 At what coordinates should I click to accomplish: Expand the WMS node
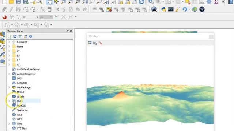[9, 124]
